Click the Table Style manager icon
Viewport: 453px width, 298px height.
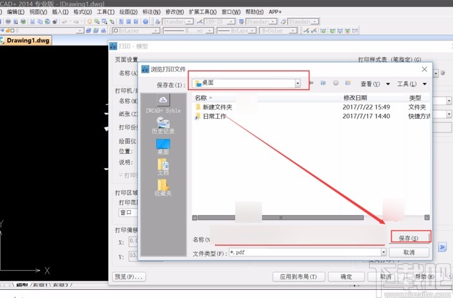241,22
